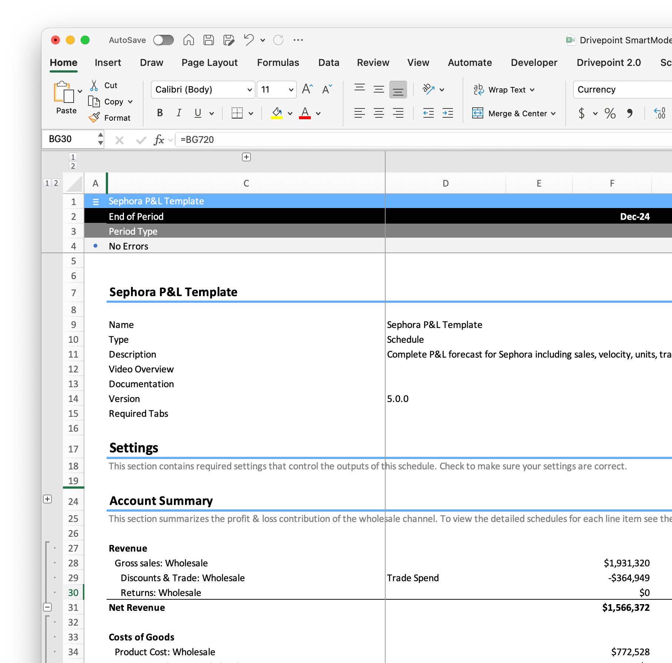Screen dimensions: 672x663
Task: Click the formula bar containing =BG720
Action: point(423,140)
